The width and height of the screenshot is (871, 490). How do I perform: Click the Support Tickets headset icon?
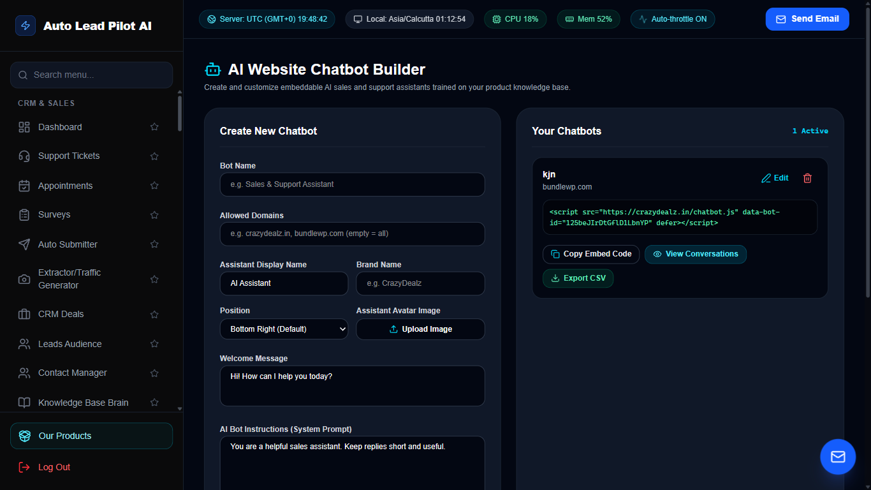click(x=24, y=156)
